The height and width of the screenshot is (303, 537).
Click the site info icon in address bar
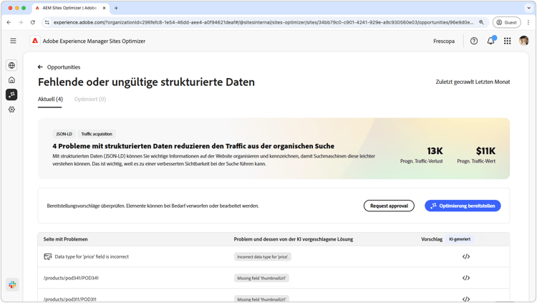47,22
